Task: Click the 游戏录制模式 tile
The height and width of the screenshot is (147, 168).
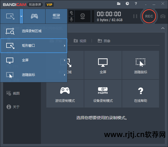Action: click(65, 94)
